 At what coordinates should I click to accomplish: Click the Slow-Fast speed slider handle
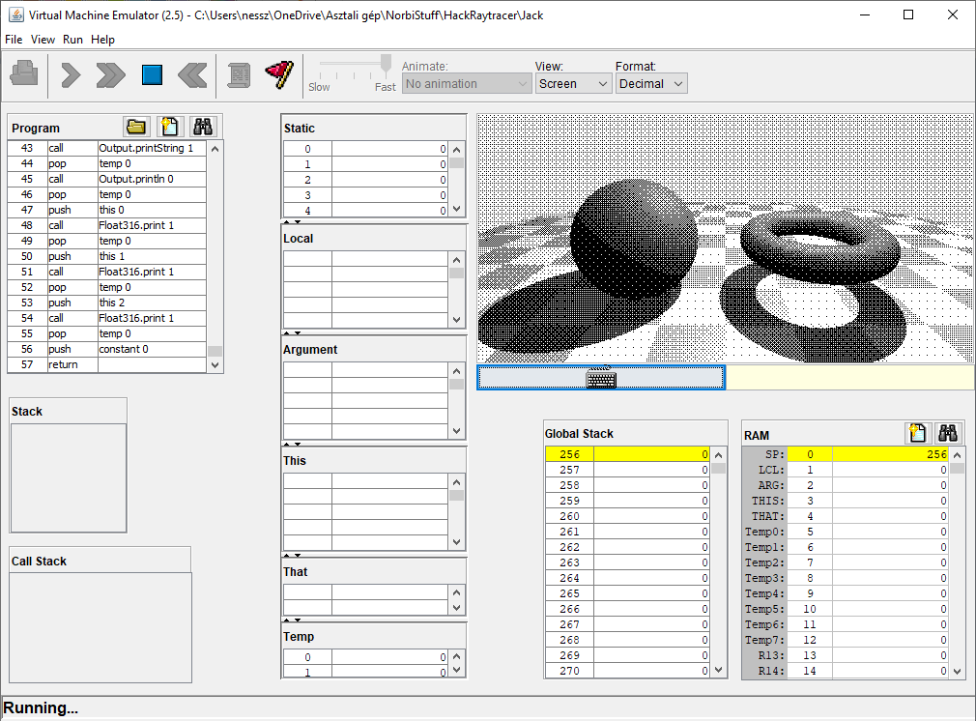click(x=386, y=65)
